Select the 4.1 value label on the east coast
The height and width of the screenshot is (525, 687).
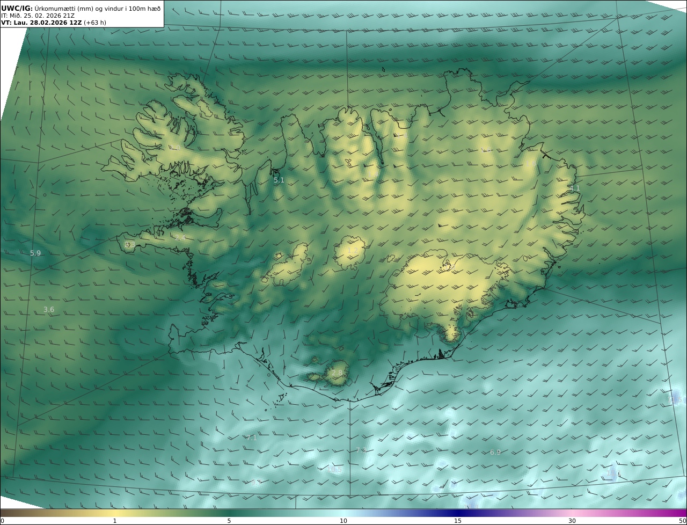(575, 188)
